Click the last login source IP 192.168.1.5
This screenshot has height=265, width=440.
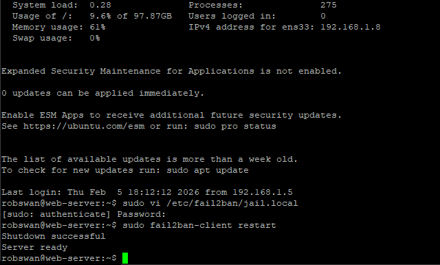pyautogui.click(x=263, y=192)
